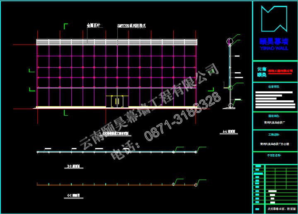Click the 金属百叶 annotation label

coord(94,26)
